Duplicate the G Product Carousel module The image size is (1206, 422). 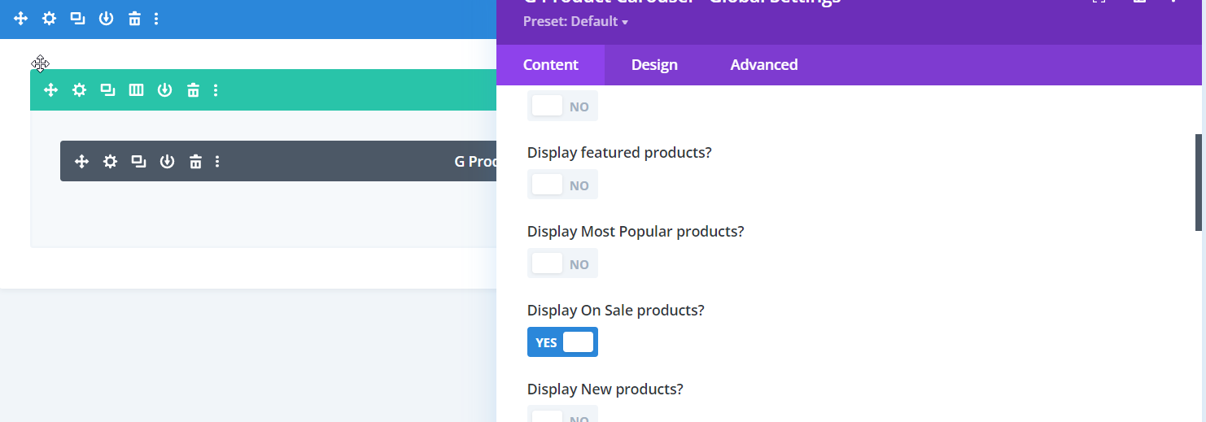click(x=138, y=162)
